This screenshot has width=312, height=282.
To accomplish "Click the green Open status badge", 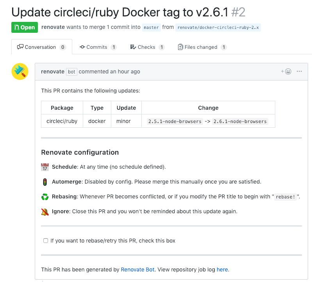I will click(x=25, y=27).
